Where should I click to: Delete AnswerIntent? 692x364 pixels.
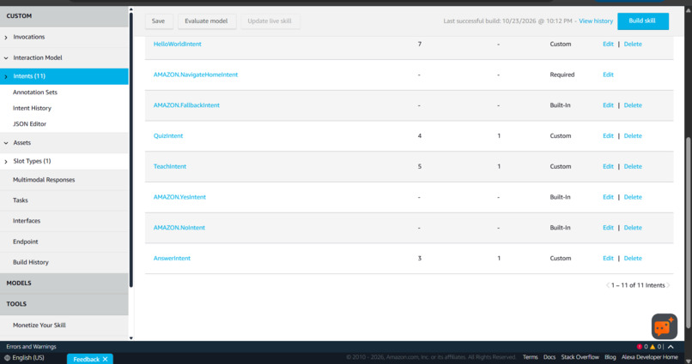click(633, 258)
